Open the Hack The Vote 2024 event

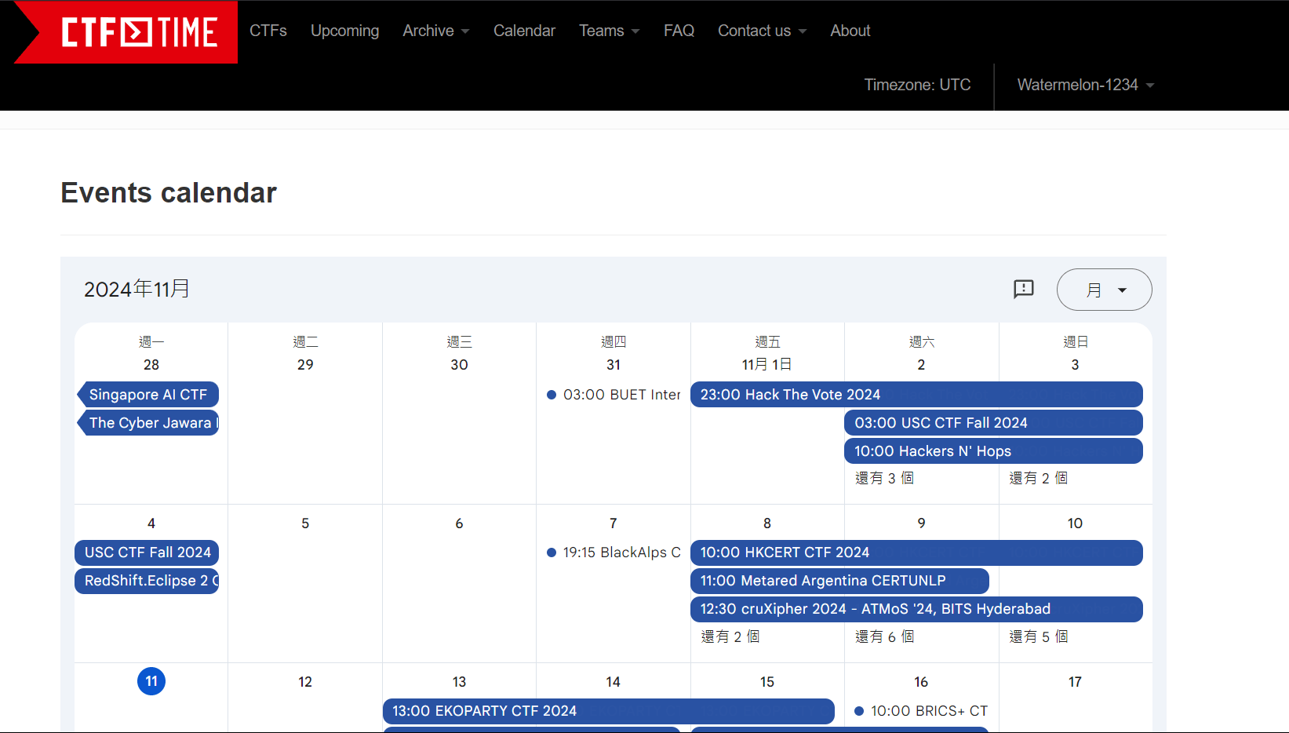click(916, 395)
